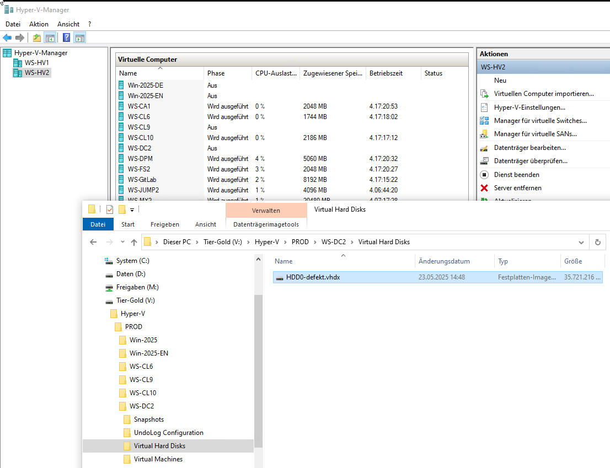610x468 pixels.
Task: Open the Explorer Datei tab
Action: [x=98, y=224]
